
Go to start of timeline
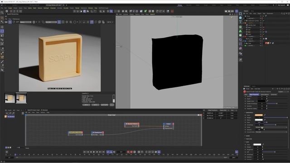[84, 152]
